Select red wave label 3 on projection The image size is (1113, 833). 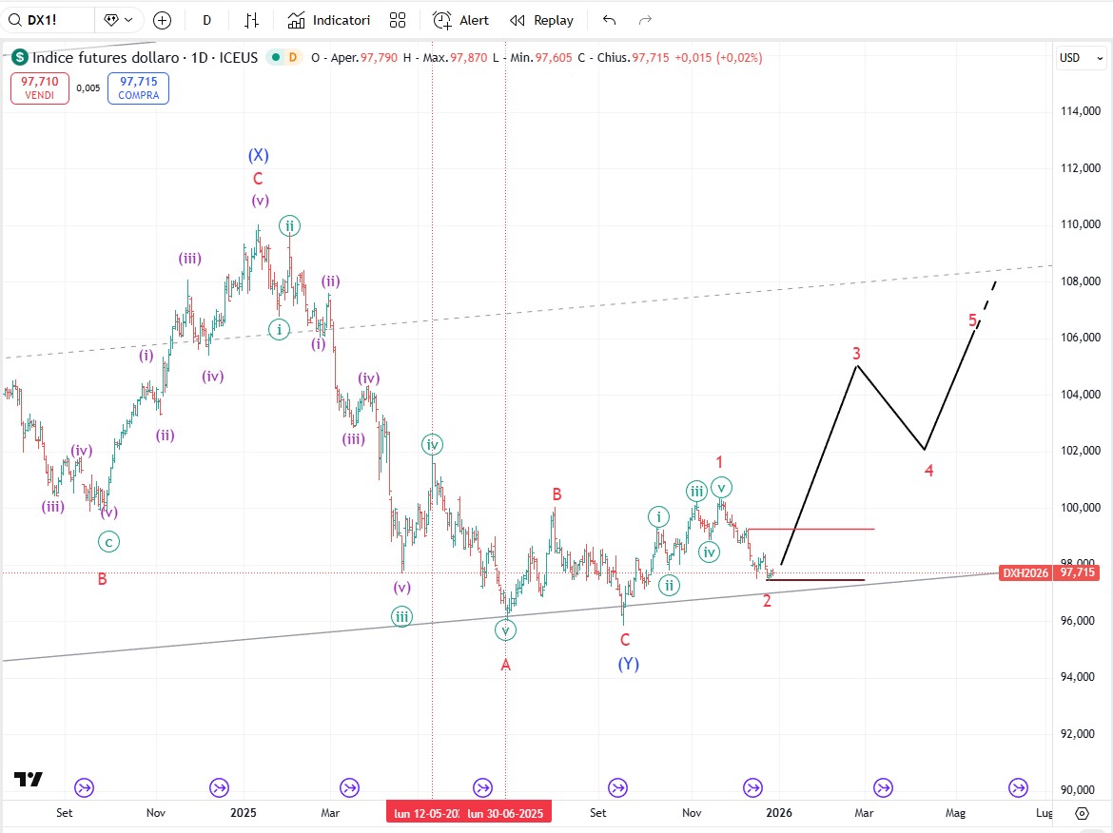(857, 354)
